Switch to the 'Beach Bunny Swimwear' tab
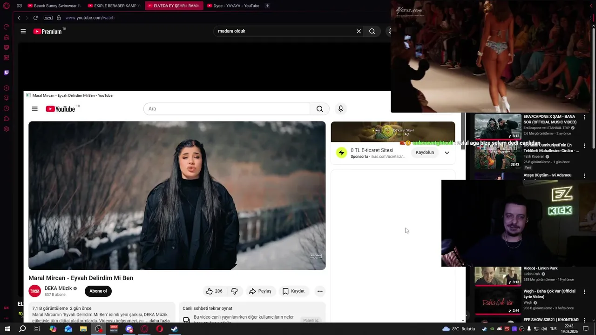Screen dimensions: 596x335 click(54, 6)
